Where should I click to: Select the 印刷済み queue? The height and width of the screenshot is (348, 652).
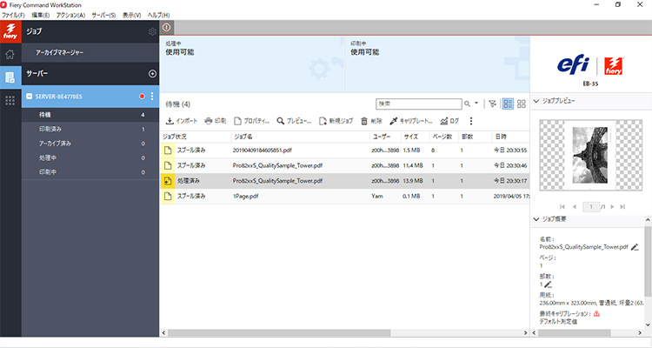[54, 129]
